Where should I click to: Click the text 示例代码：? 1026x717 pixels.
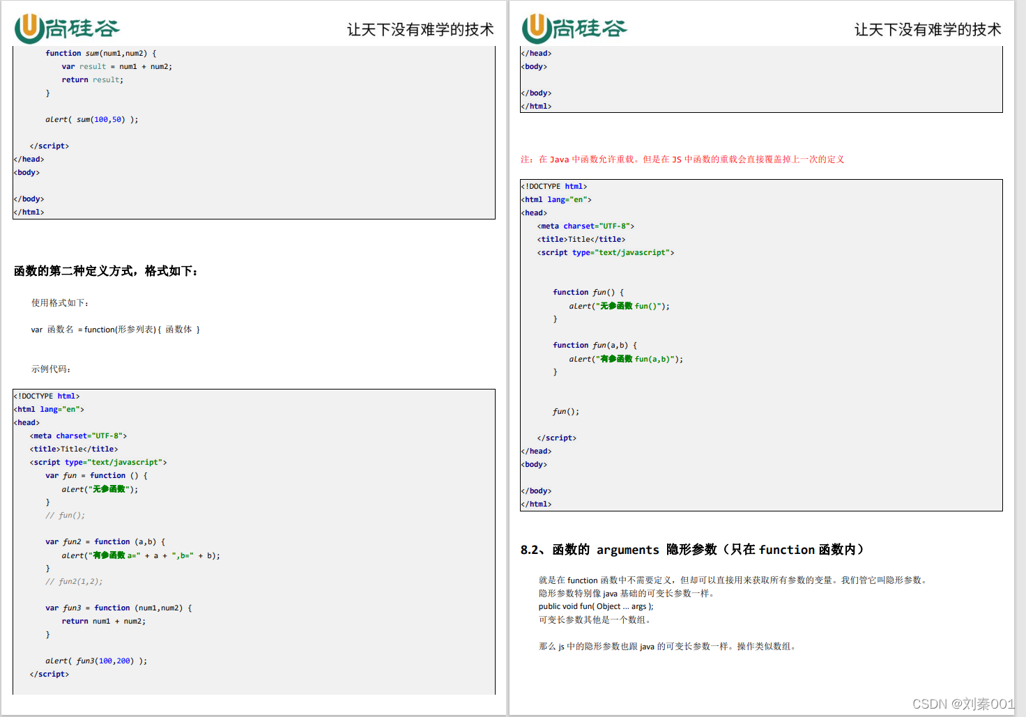(51, 369)
